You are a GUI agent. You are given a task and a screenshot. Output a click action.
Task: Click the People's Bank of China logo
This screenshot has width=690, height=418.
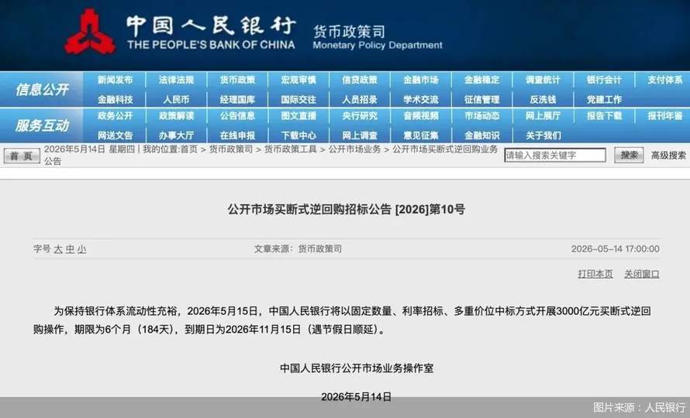coord(90,32)
